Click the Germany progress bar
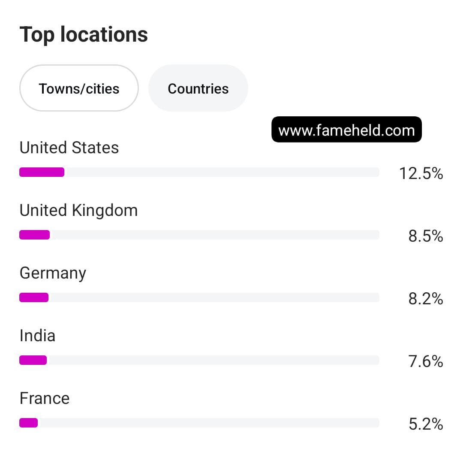Image resolution: width=463 pixels, height=476 pixels. [199, 298]
